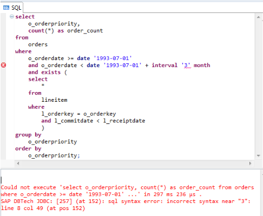Click 'and exists (' line
The width and height of the screenshot is (263, 216).
point(48,72)
